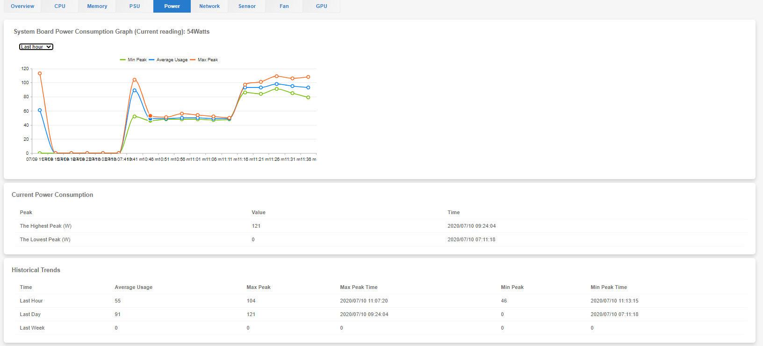763x346 pixels.
Task: Select the Last Hour row in Historical Trends
Action: (x=31, y=301)
